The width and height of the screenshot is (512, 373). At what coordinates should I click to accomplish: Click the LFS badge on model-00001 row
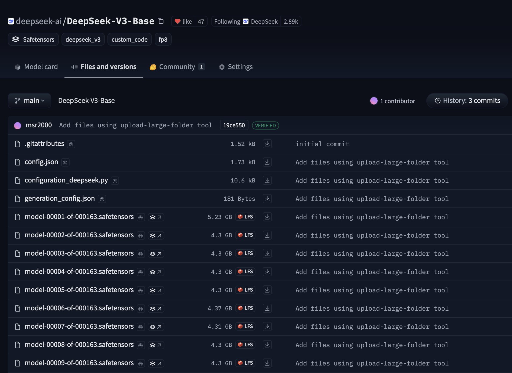tap(245, 217)
